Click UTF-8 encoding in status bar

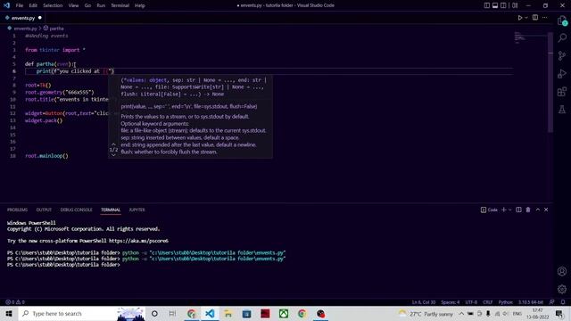[471, 302]
